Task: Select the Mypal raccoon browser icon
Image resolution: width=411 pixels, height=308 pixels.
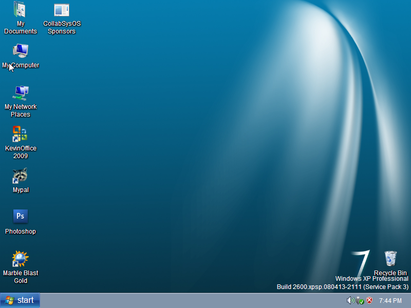Action: click(x=20, y=176)
